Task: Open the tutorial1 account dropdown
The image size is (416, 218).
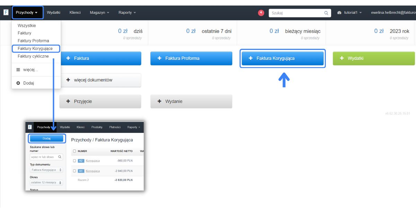Action: pyautogui.click(x=349, y=13)
